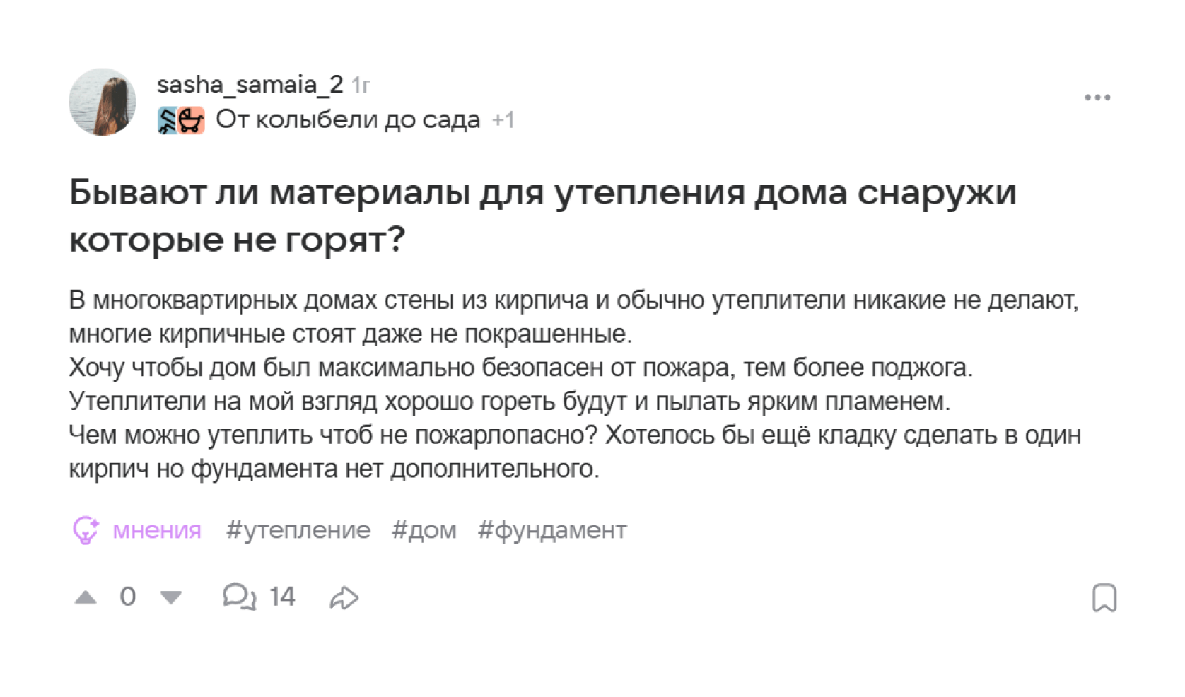Expand additional post options menu

(x=1097, y=97)
